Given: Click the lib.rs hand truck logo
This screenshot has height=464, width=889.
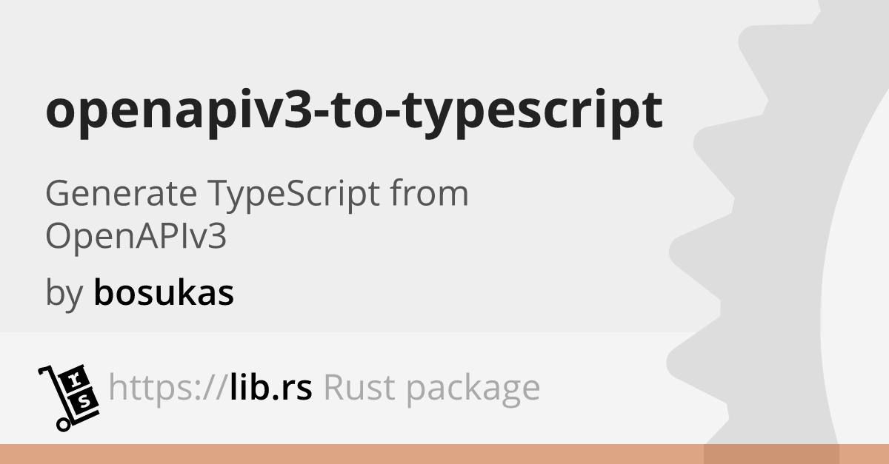Looking at the screenshot, I should tap(68, 397).
